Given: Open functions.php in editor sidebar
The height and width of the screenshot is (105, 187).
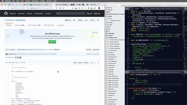Looking at the screenshot, I should (x=112, y=63).
